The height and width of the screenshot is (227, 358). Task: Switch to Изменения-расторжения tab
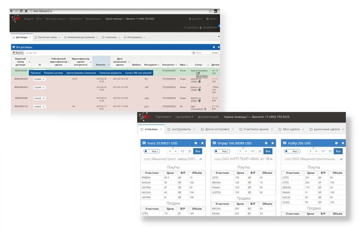tap(81, 37)
